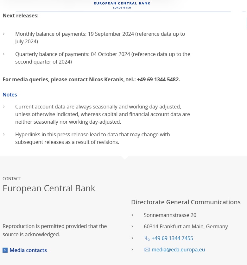The image size is (247, 265).
Task: Click the Notes heading
Action: click(10, 95)
